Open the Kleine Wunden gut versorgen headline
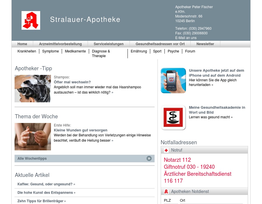Viewport: 262px width, 204px height. [81, 130]
